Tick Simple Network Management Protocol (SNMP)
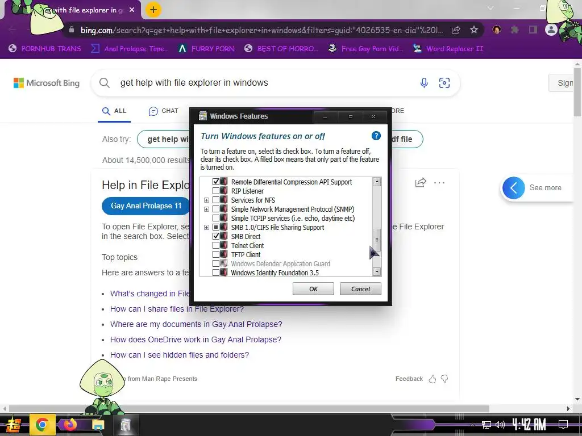The height and width of the screenshot is (436, 582). pyautogui.click(x=215, y=209)
